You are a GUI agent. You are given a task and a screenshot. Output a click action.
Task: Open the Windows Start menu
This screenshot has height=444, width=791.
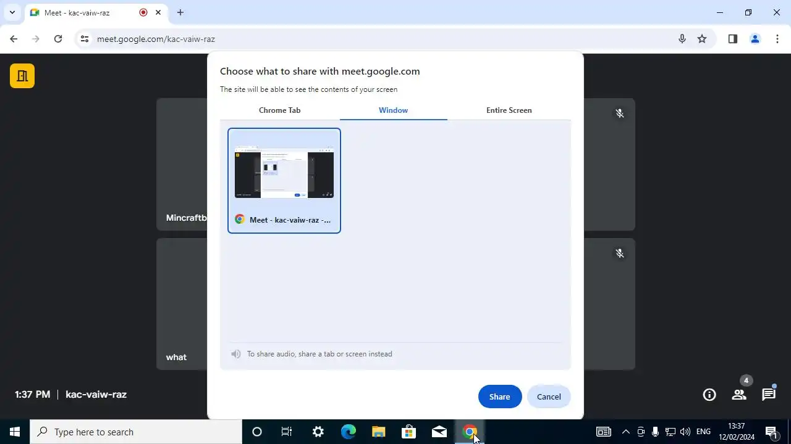(x=15, y=432)
